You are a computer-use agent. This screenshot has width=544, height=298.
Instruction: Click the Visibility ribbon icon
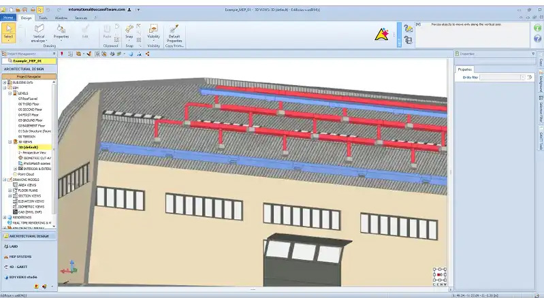point(154,31)
